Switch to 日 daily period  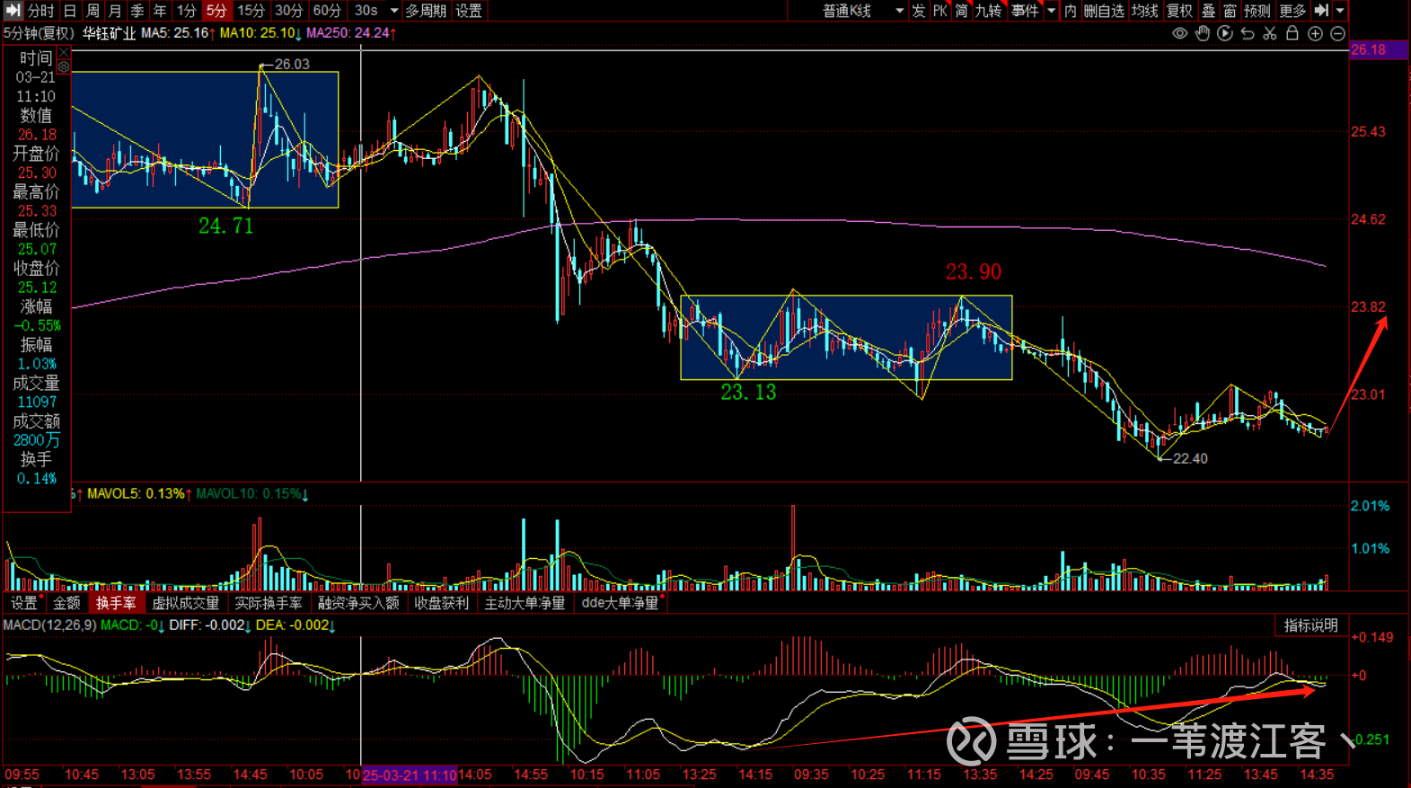coord(70,11)
